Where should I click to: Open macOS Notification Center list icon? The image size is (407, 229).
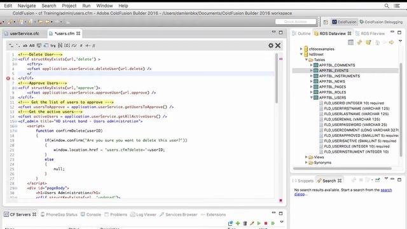pyautogui.click(x=397, y=6)
